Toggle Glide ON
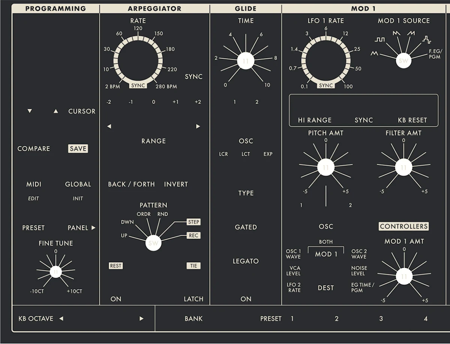Image resolution: width=450 pixels, height=344 pixels. click(246, 299)
